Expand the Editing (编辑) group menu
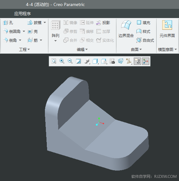Image resolution: width=179 pixels, height=181 pixels. click(82, 49)
